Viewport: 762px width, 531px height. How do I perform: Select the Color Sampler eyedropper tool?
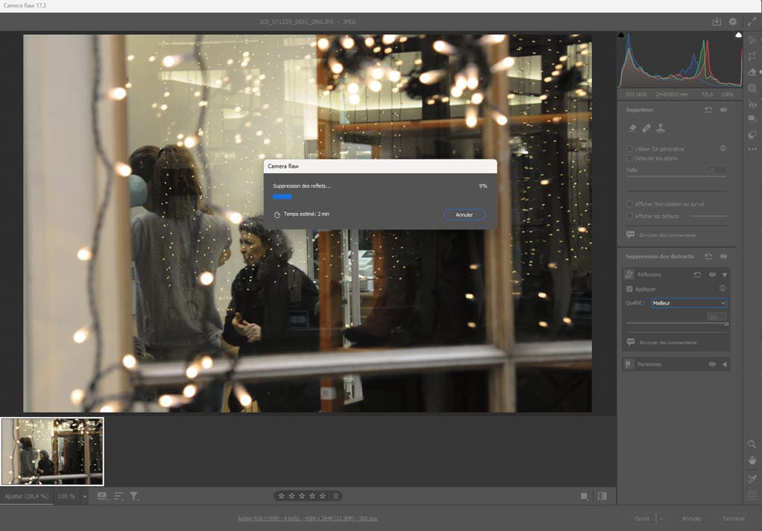pyautogui.click(x=752, y=479)
